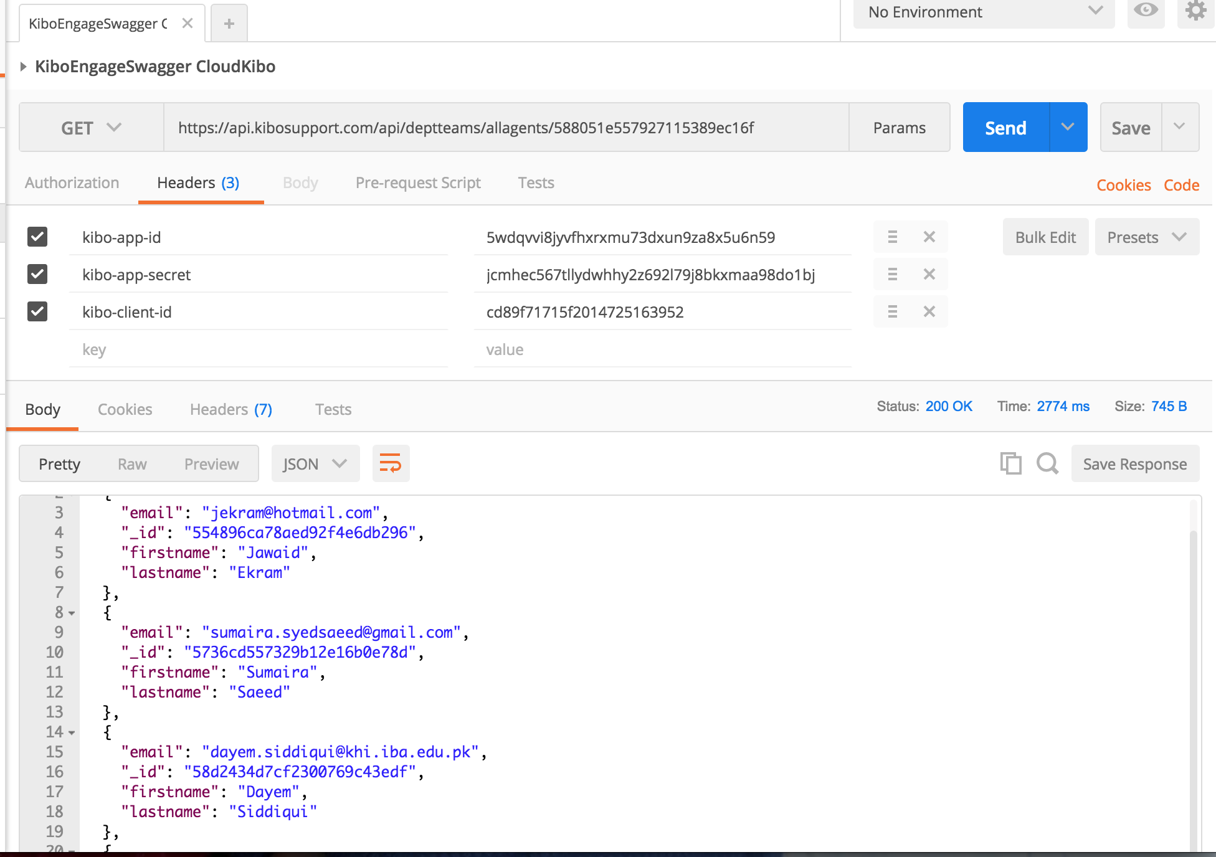Open the Pre-request Script tab
The image size is (1216, 857).
tap(418, 182)
